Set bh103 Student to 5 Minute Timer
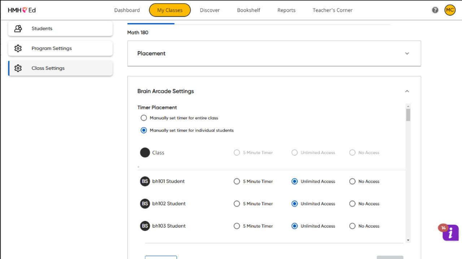The image size is (462, 259). [237, 226]
